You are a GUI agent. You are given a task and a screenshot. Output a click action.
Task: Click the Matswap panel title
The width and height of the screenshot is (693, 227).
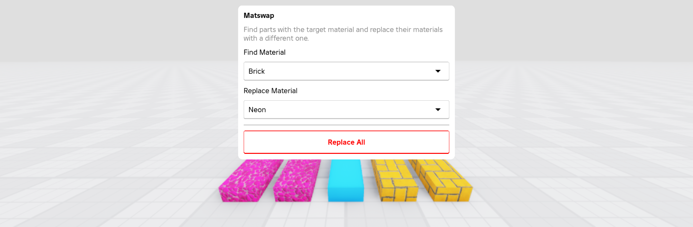pyautogui.click(x=259, y=15)
